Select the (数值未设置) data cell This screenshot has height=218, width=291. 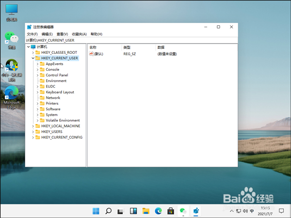[x=167, y=54]
